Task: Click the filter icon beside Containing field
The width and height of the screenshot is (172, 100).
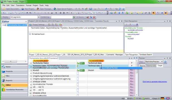Action: (x=74, y=17)
